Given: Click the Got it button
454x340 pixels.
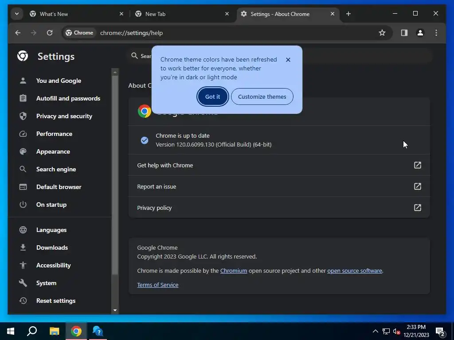Looking at the screenshot, I should click(212, 97).
